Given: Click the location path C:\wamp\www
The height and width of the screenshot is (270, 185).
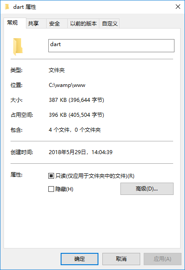Looking at the screenshot, I should tap(67, 85).
